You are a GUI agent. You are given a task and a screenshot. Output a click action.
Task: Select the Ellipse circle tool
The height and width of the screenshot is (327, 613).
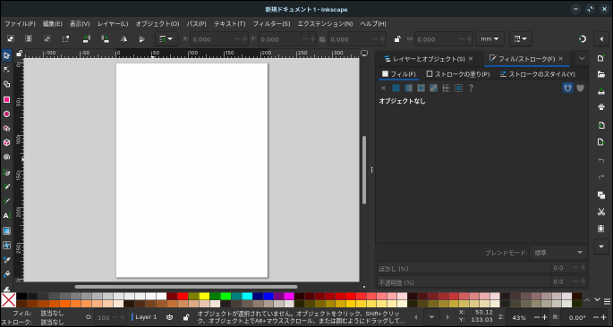[6, 114]
